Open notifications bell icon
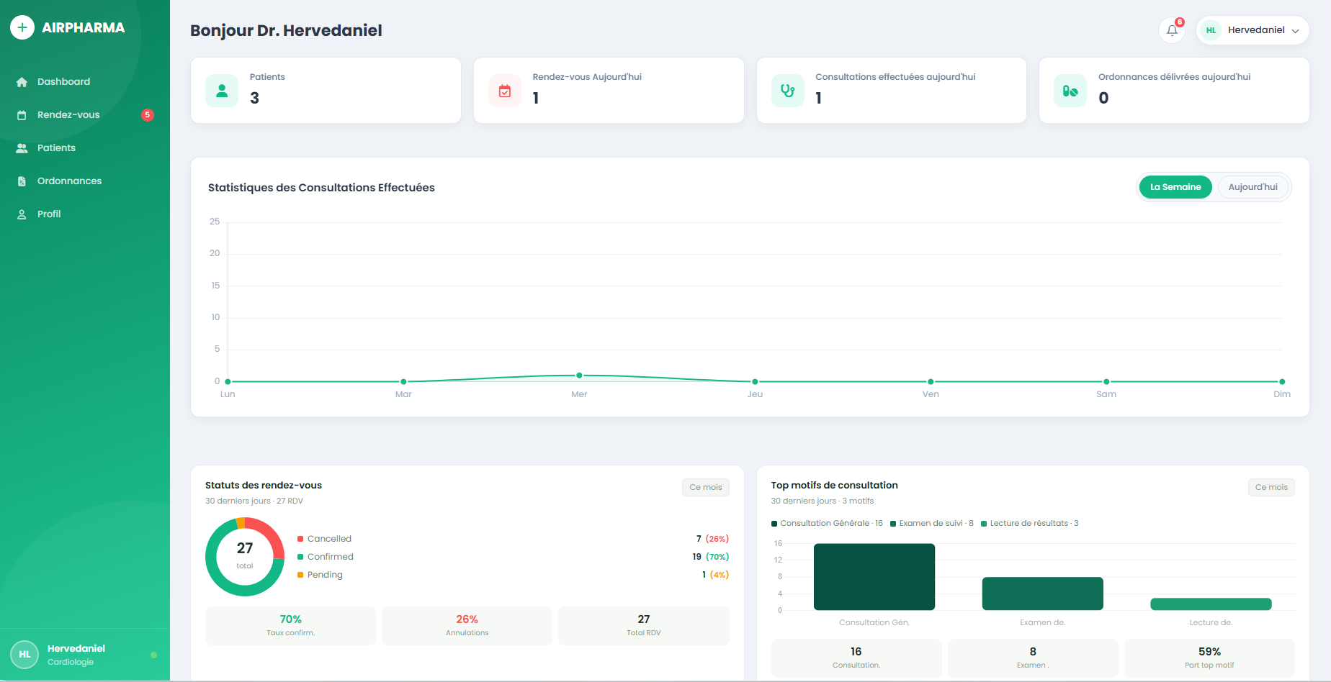1331x682 pixels. (1172, 30)
